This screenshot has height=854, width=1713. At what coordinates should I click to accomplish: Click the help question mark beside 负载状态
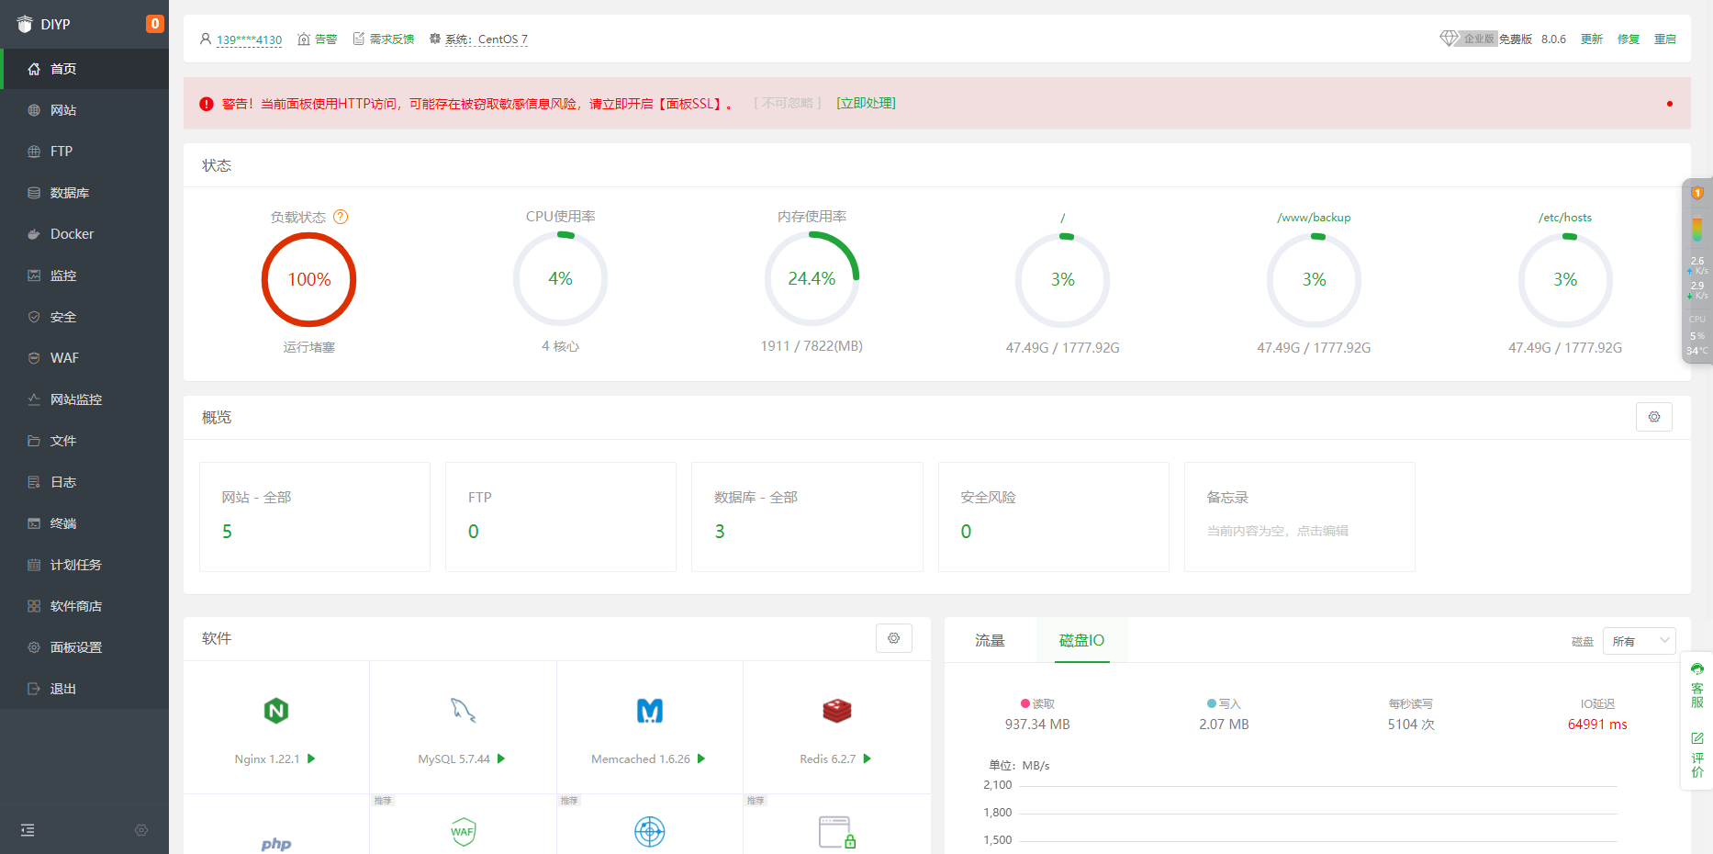(x=341, y=217)
